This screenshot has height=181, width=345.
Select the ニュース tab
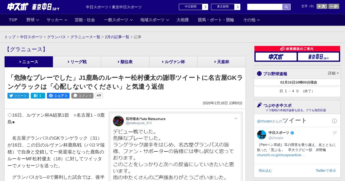click(x=29, y=62)
